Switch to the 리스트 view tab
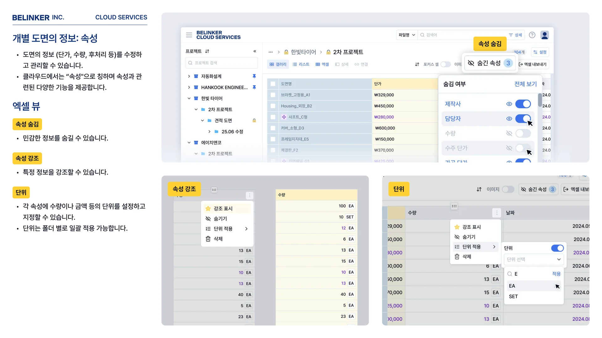The height and width of the screenshot is (338, 602). click(x=301, y=64)
